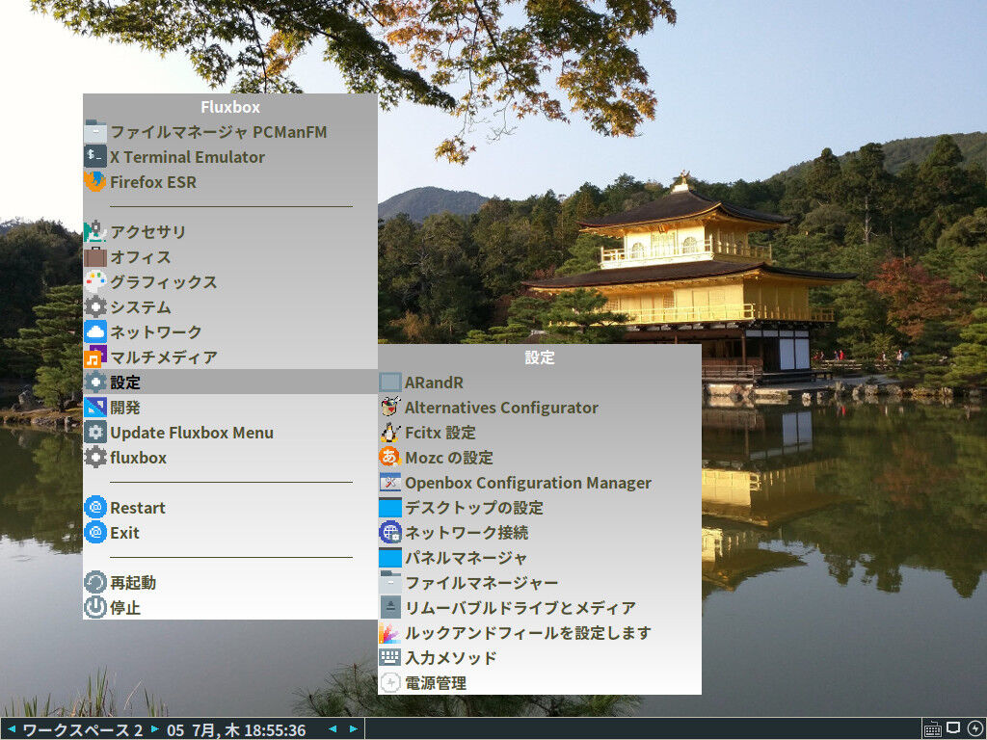Click the fluxbox gear icon
This screenshot has height=740, width=987.
click(x=95, y=458)
